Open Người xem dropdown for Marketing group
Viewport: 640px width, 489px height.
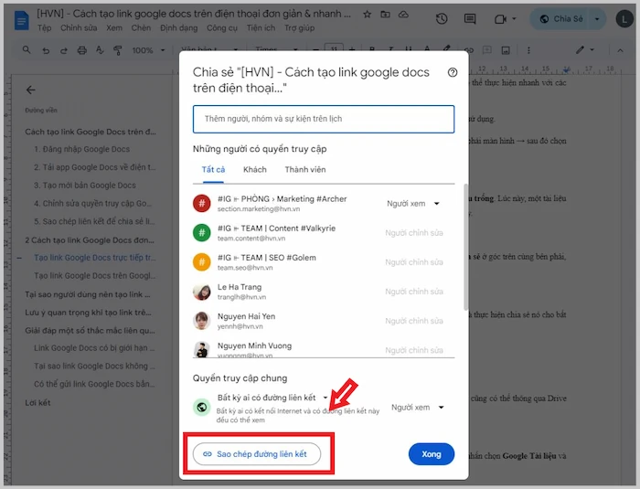[414, 204]
